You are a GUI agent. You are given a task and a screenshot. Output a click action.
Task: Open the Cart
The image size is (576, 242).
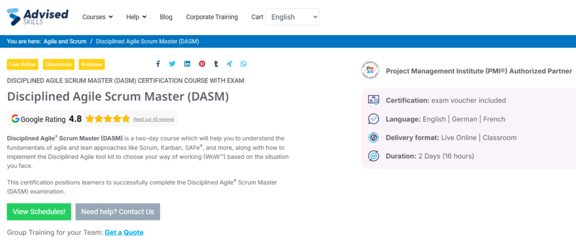(x=257, y=17)
